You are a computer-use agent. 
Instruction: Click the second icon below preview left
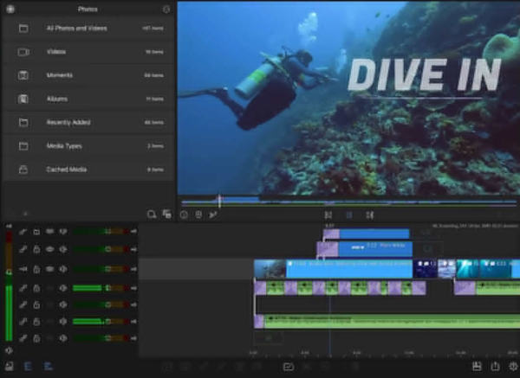pyautogui.click(x=198, y=215)
